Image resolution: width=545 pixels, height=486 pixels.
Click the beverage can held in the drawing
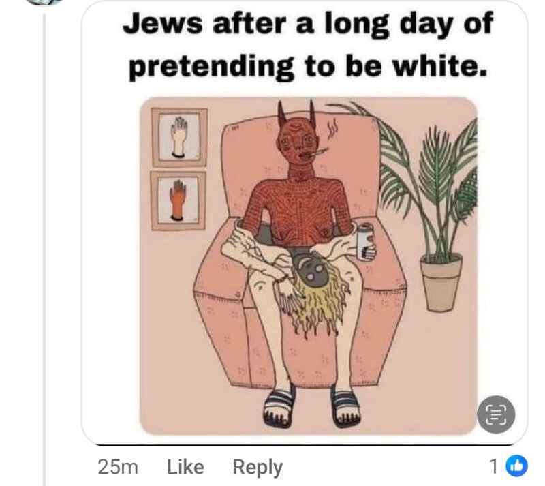(365, 241)
